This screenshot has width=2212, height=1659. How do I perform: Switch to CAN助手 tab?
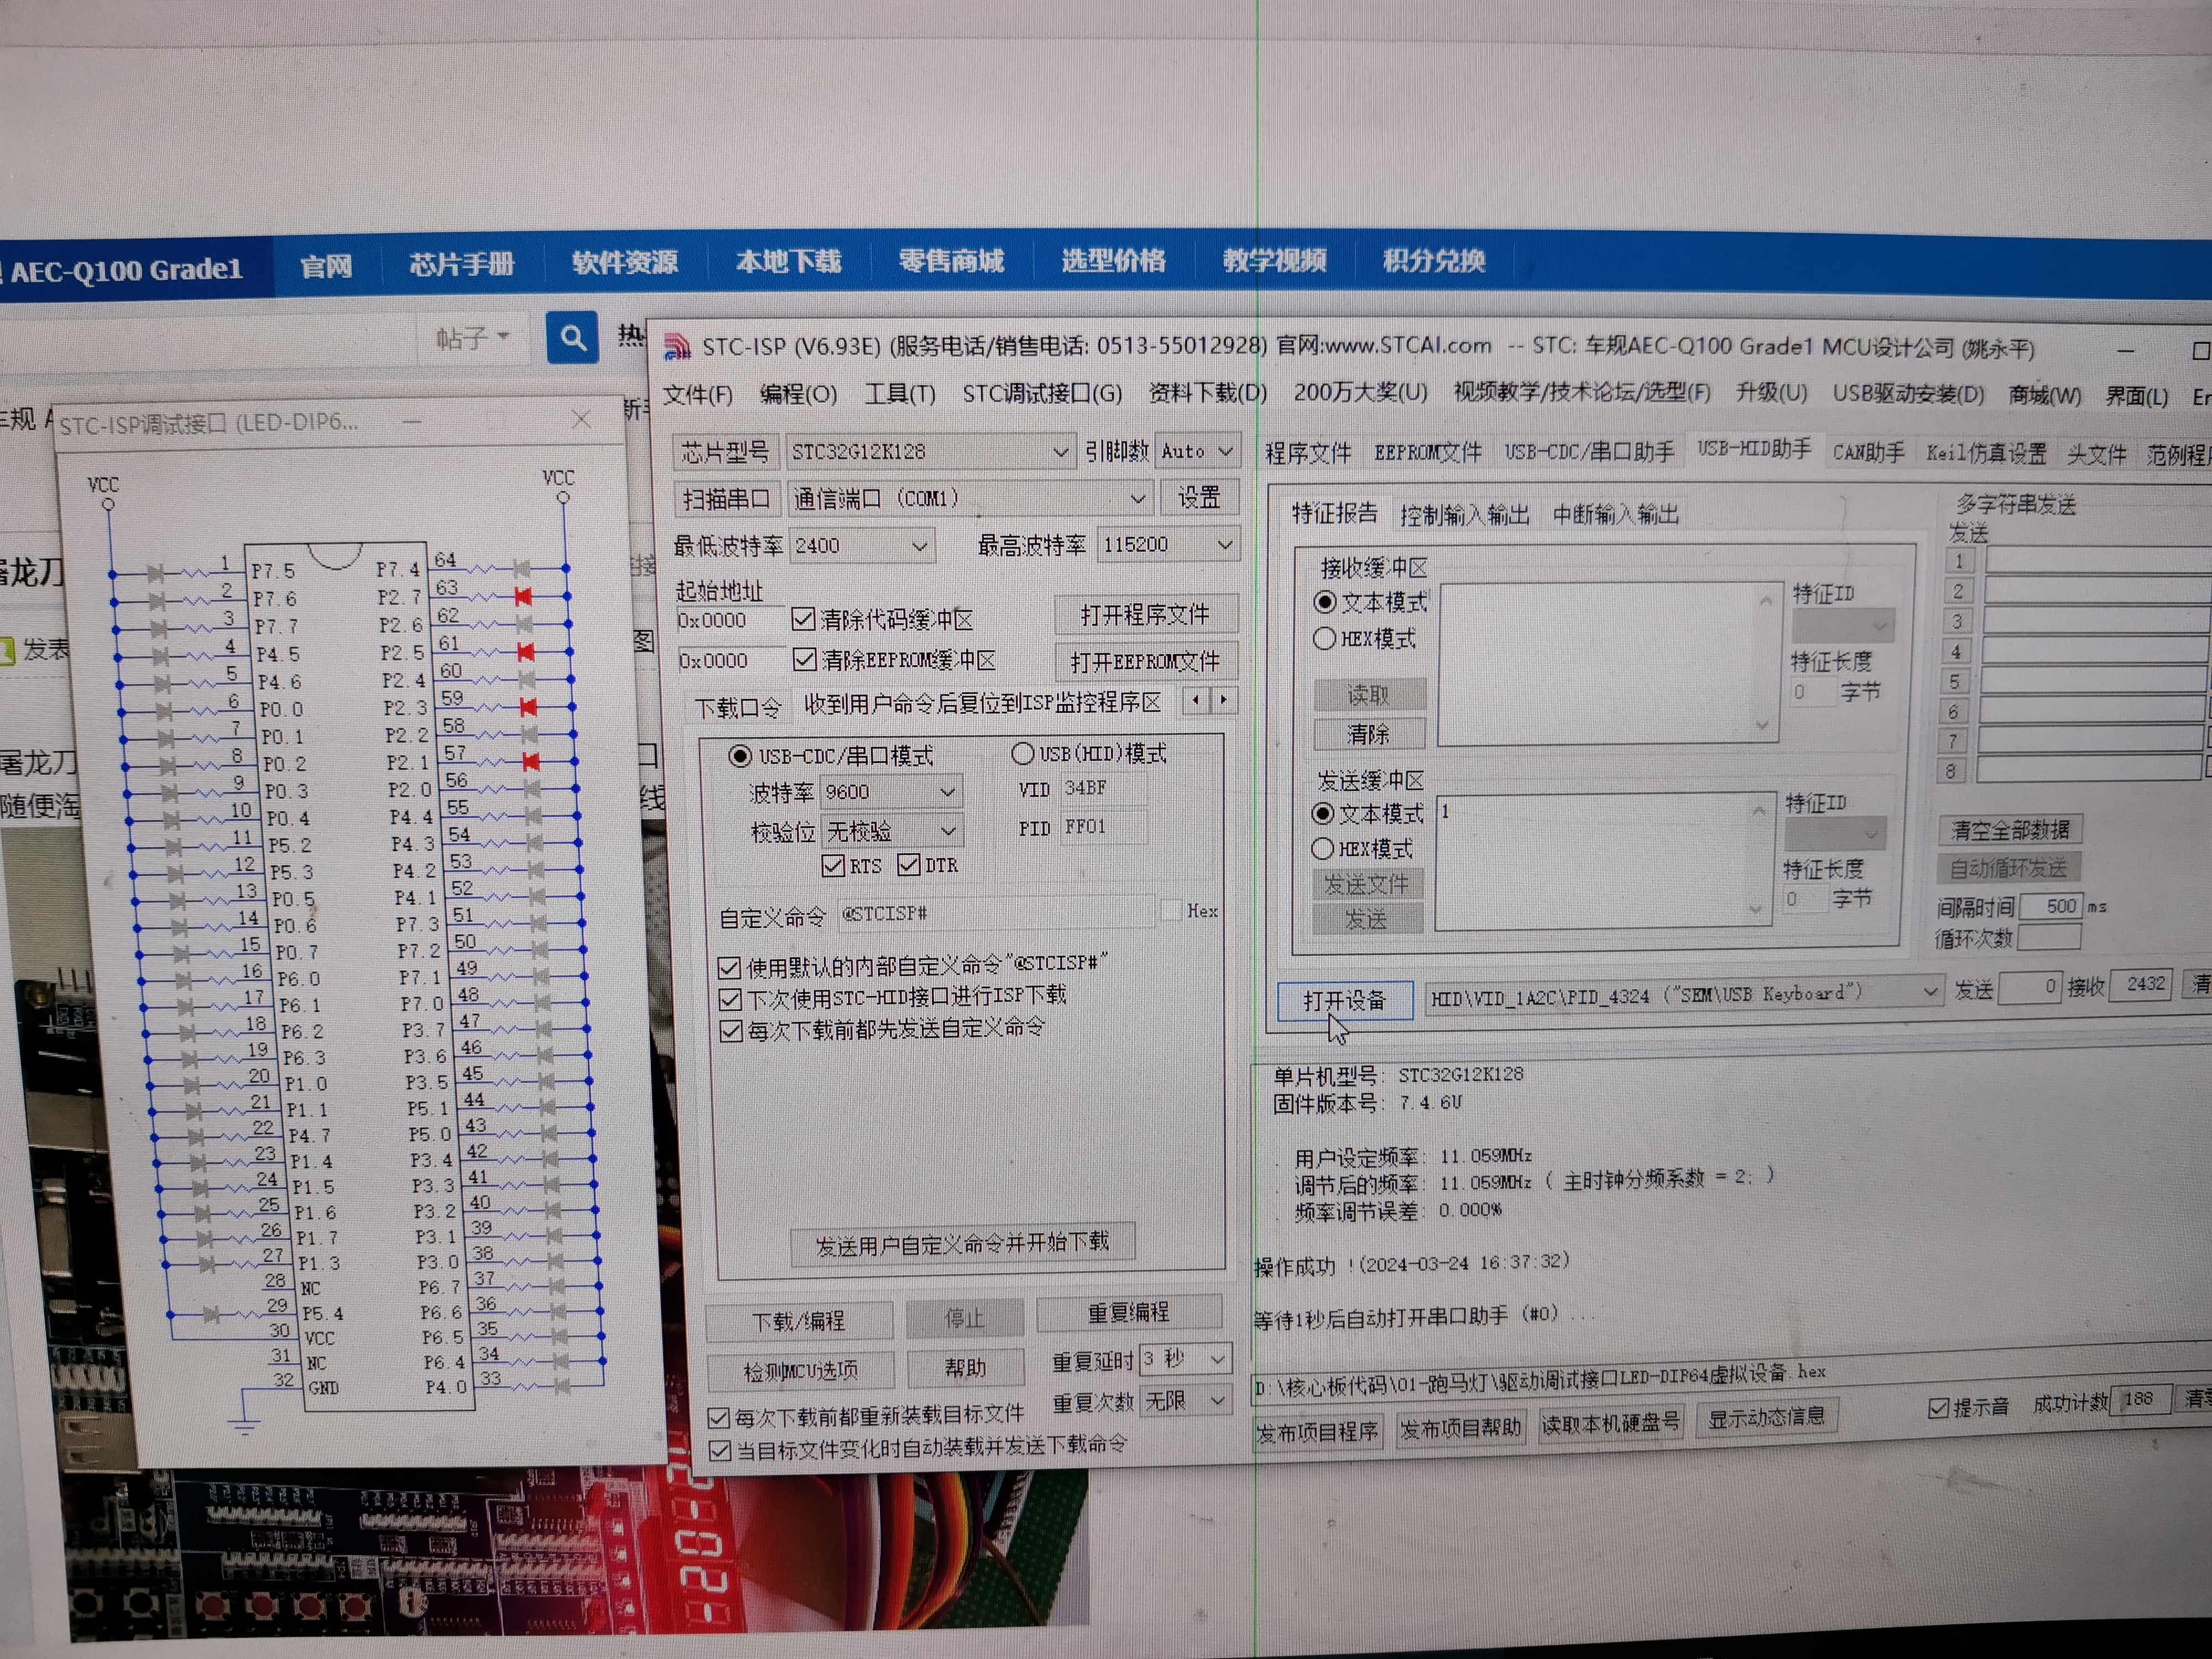1868,452
